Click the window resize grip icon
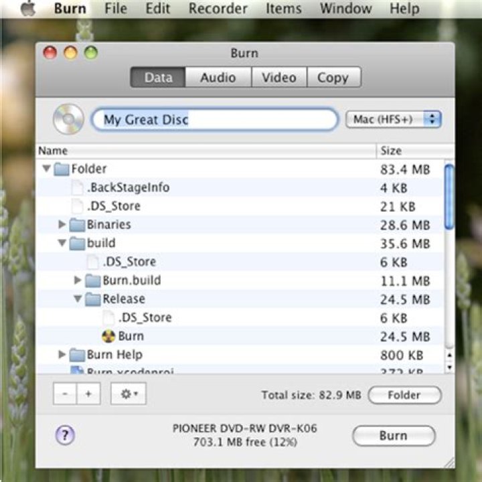482x482 pixels. [449, 463]
